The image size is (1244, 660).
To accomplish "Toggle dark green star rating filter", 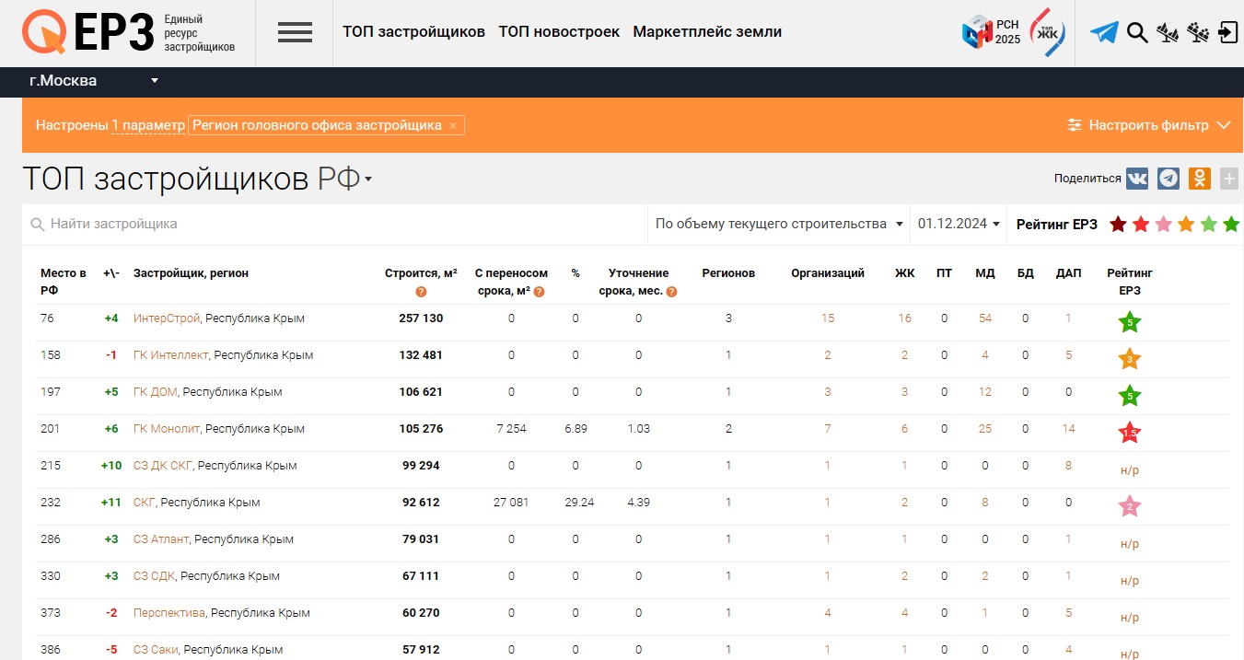I will (x=1231, y=224).
